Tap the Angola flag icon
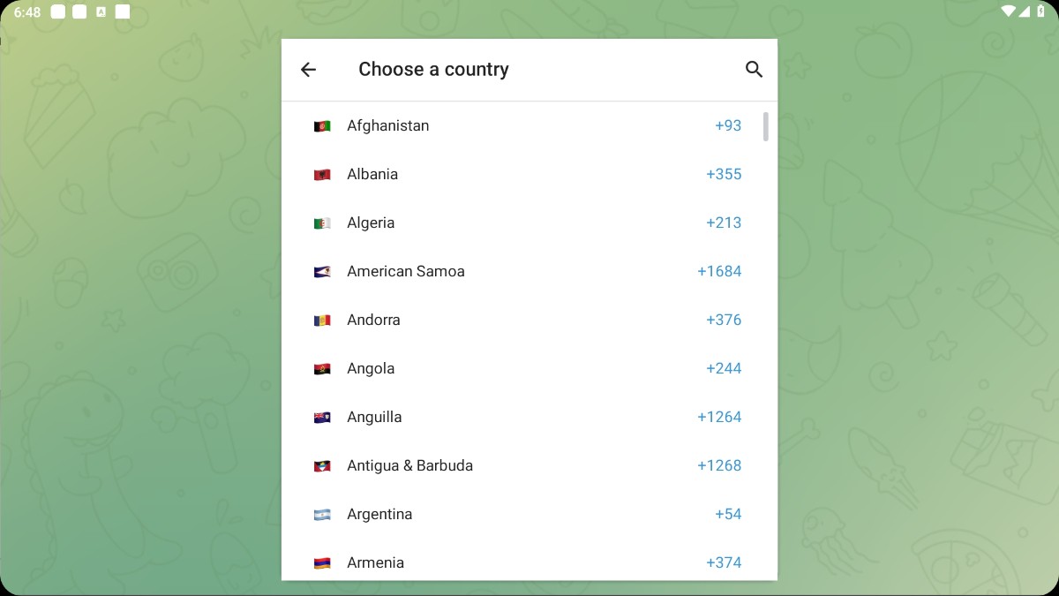1059x596 pixels. point(322,369)
